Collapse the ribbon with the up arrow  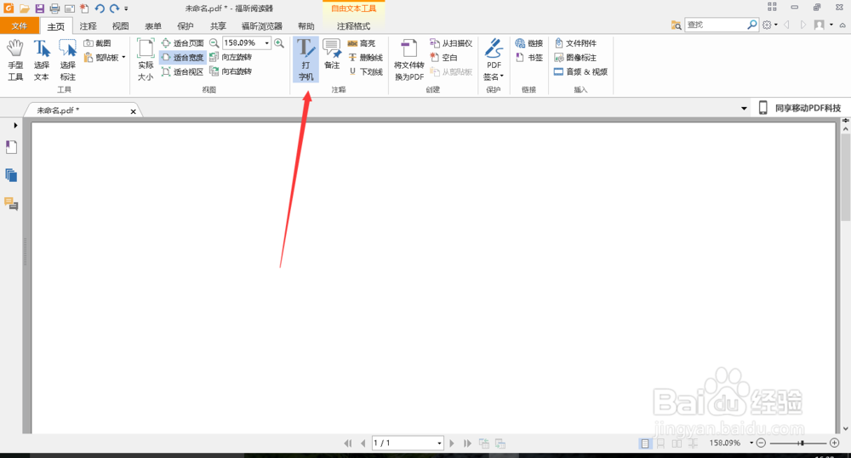(x=842, y=25)
